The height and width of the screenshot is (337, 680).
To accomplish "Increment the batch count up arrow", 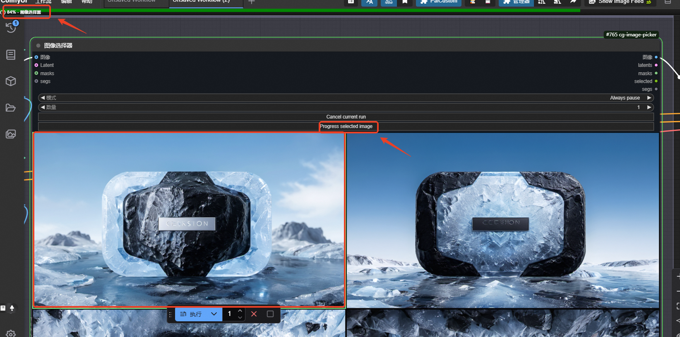I will (x=240, y=311).
